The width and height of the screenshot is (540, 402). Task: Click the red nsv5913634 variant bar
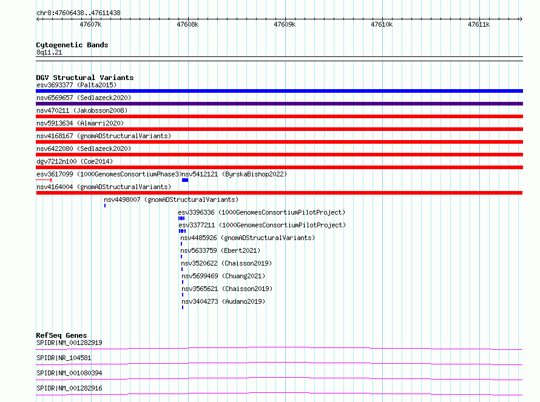[279, 129]
